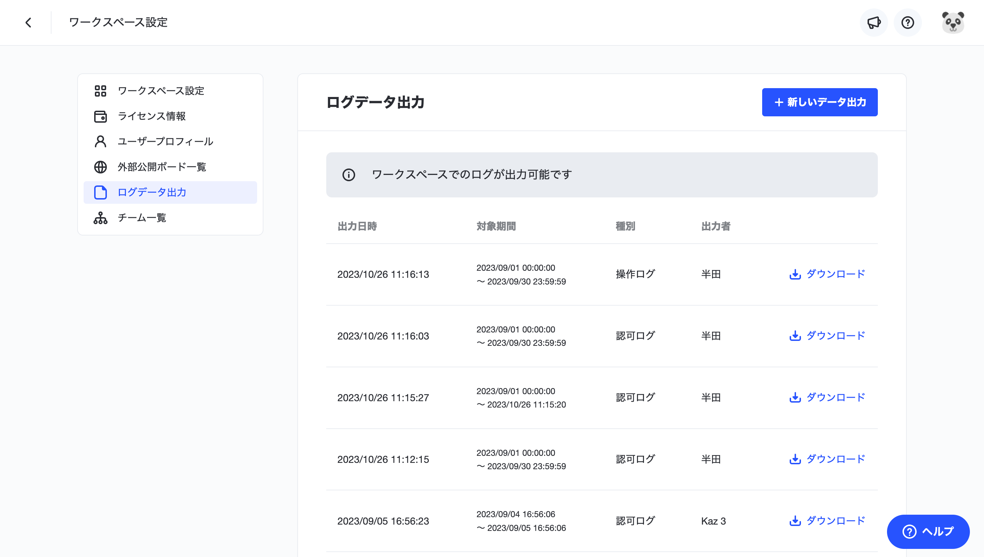
Task: Click the wallet icon beside ライセンス情報
Action: [x=100, y=116]
